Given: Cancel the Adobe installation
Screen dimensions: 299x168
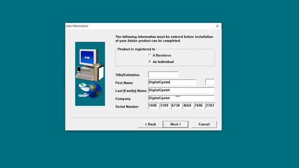Looking at the screenshot, I should click(204, 124).
